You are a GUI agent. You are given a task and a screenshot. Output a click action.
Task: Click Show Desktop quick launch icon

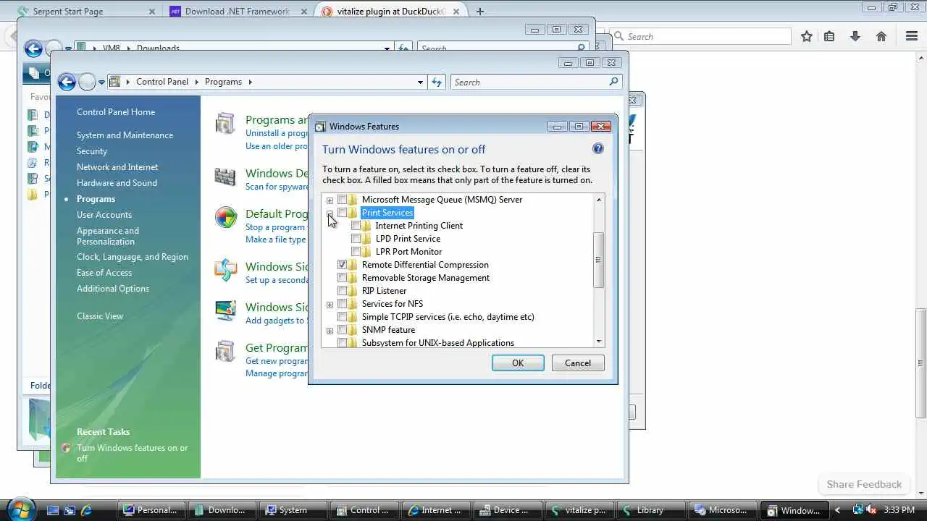[x=53, y=510]
